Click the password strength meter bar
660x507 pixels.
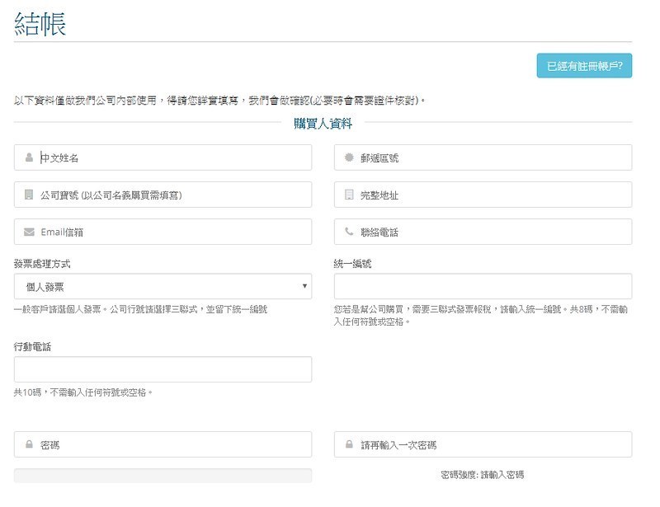(163, 475)
